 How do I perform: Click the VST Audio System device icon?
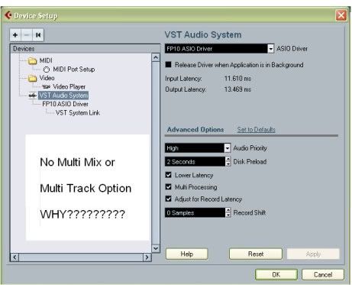[x=33, y=96]
